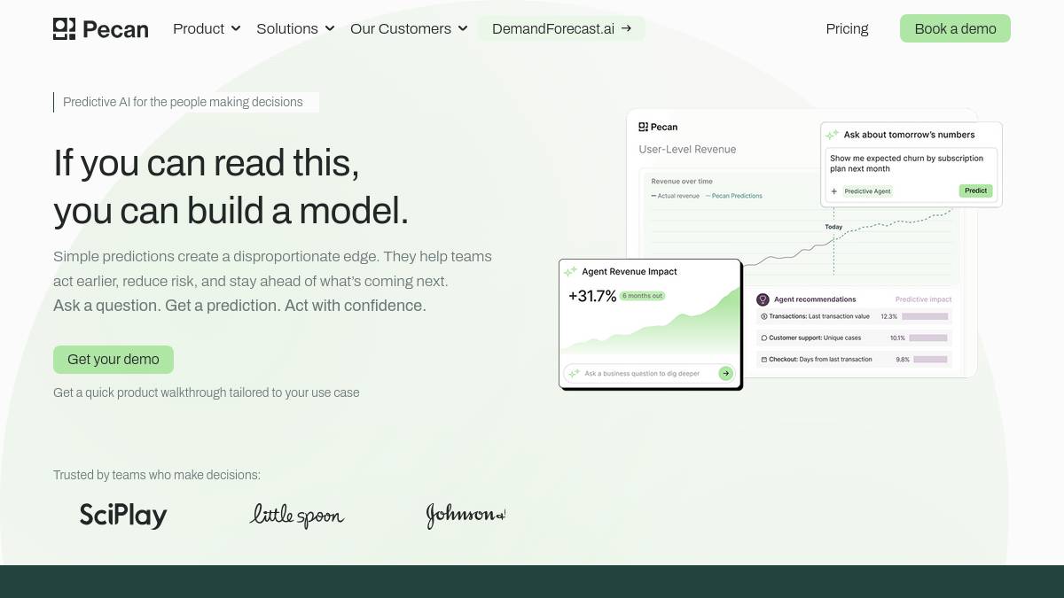The width and height of the screenshot is (1064, 598).
Task: Click the Transactions row icon
Action: (763, 316)
